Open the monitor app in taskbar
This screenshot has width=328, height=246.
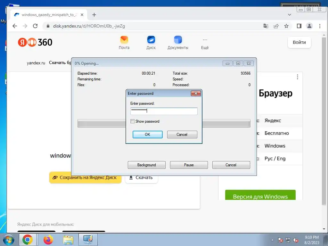click(x=88, y=240)
